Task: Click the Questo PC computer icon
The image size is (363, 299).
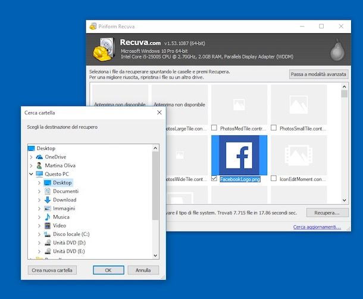Action: point(40,174)
